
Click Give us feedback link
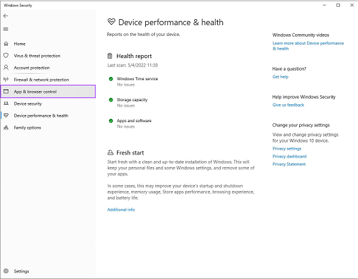288,105
